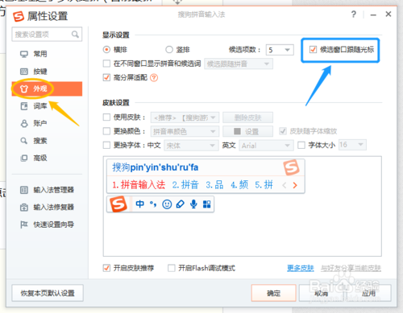This screenshot has width=403, height=313.
Task: Click the microphone voice input icon
Action: 193,204
